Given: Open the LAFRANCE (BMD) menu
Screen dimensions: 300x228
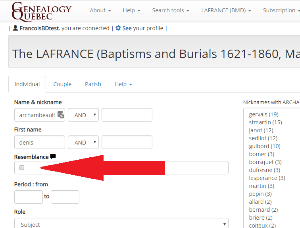Looking at the screenshot, I should click(226, 10).
